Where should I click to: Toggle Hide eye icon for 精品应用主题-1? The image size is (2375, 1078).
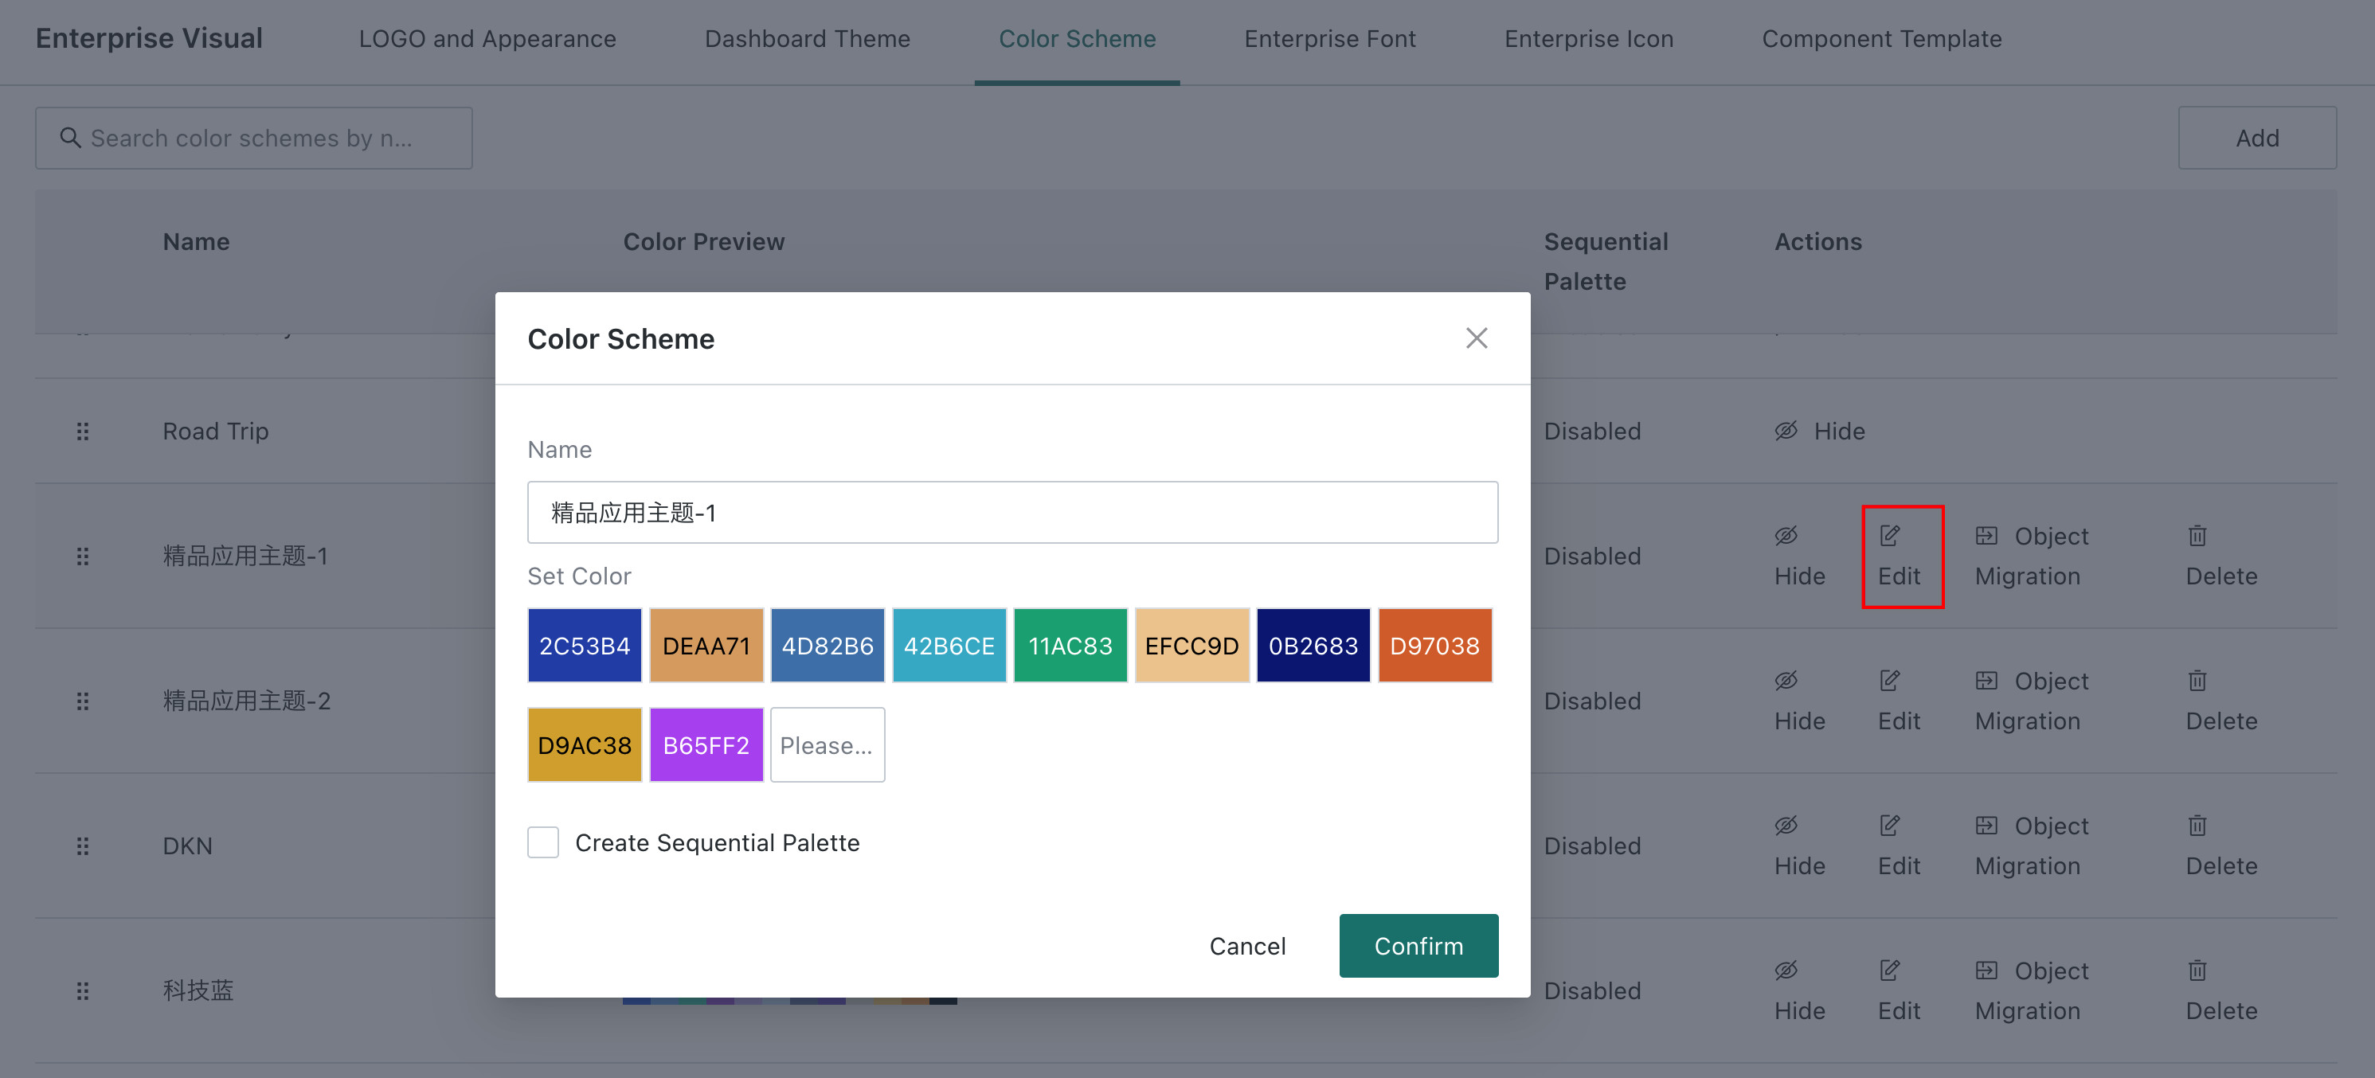[1785, 535]
